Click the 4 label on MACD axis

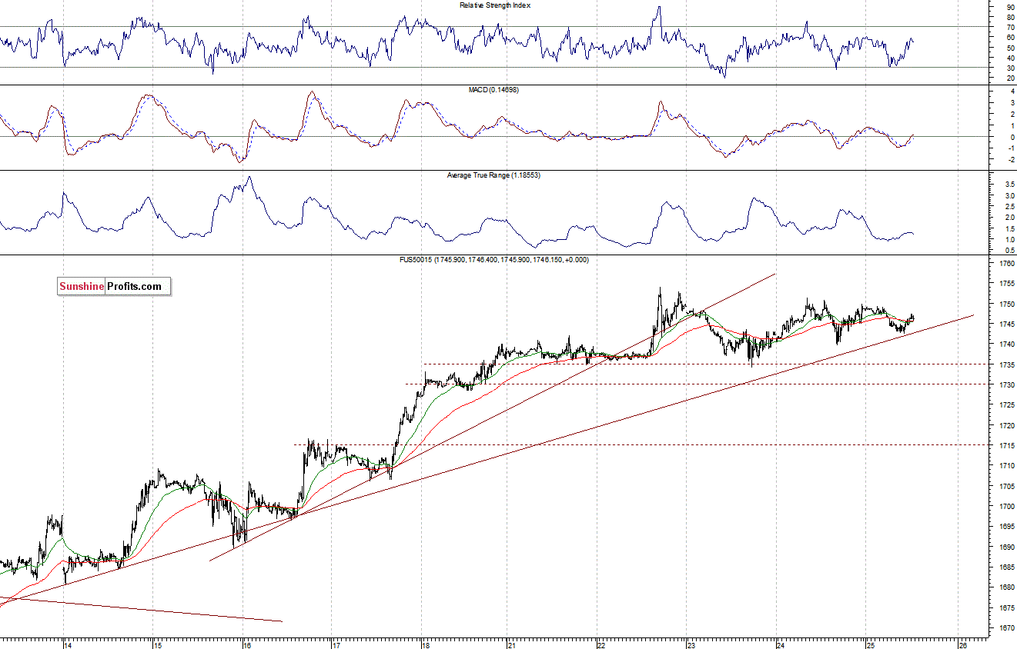pos(1012,92)
